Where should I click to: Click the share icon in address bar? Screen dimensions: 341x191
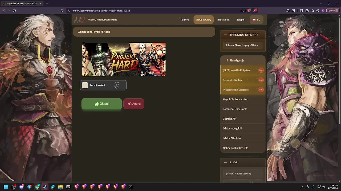[242, 11]
